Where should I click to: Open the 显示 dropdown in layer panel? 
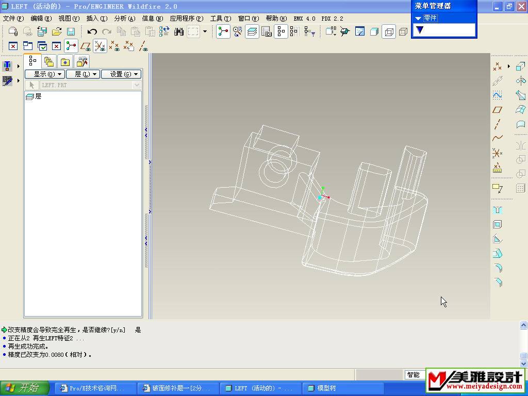44,74
